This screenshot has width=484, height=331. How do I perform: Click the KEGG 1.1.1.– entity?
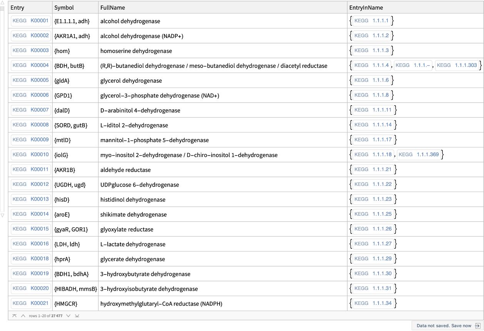414,65
